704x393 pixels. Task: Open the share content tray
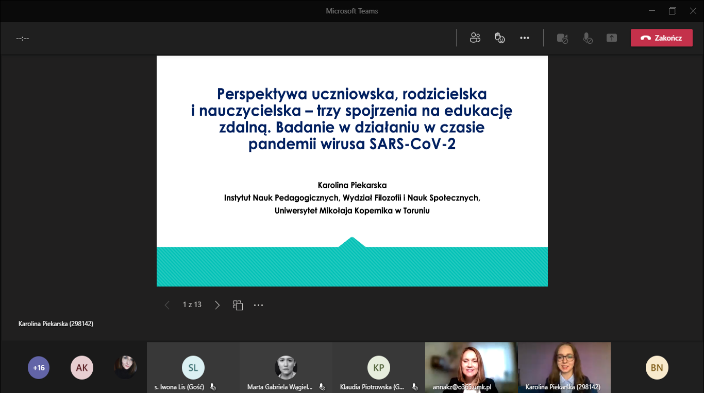(x=612, y=38)
